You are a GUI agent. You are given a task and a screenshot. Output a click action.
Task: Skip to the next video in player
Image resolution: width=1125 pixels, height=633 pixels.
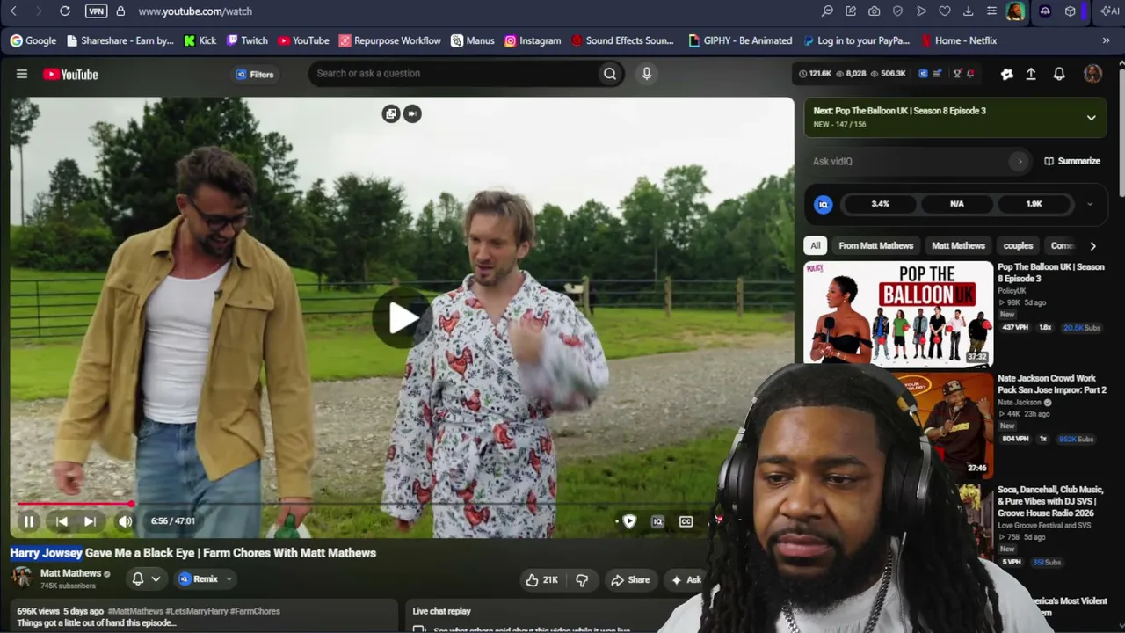point(90,521)
